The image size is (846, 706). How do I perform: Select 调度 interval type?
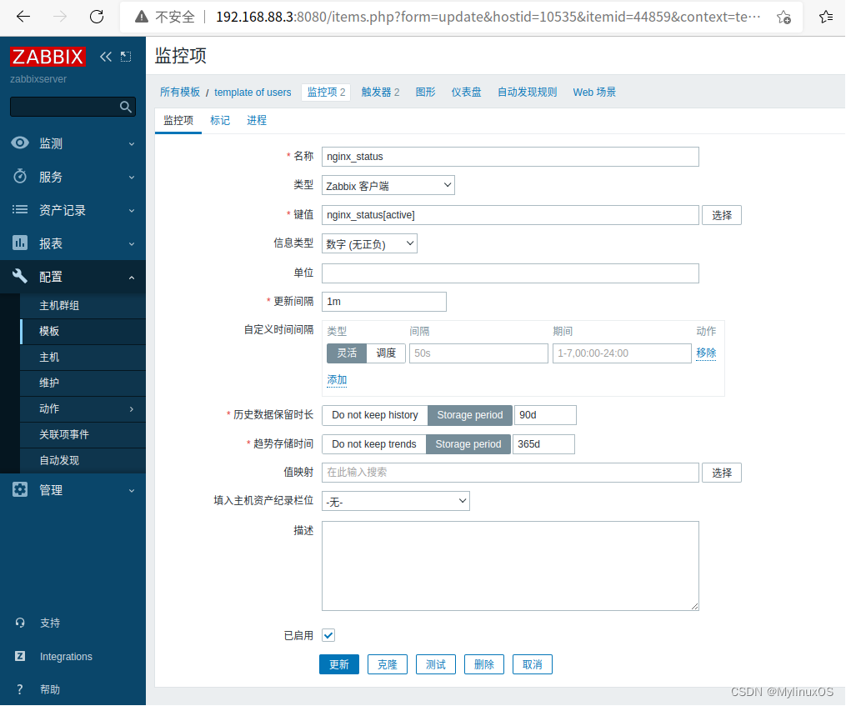pyautogui.click(x=386, y=353)
